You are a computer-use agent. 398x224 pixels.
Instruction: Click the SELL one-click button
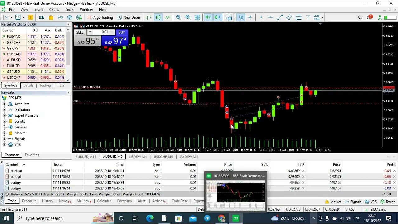[80, 32]
